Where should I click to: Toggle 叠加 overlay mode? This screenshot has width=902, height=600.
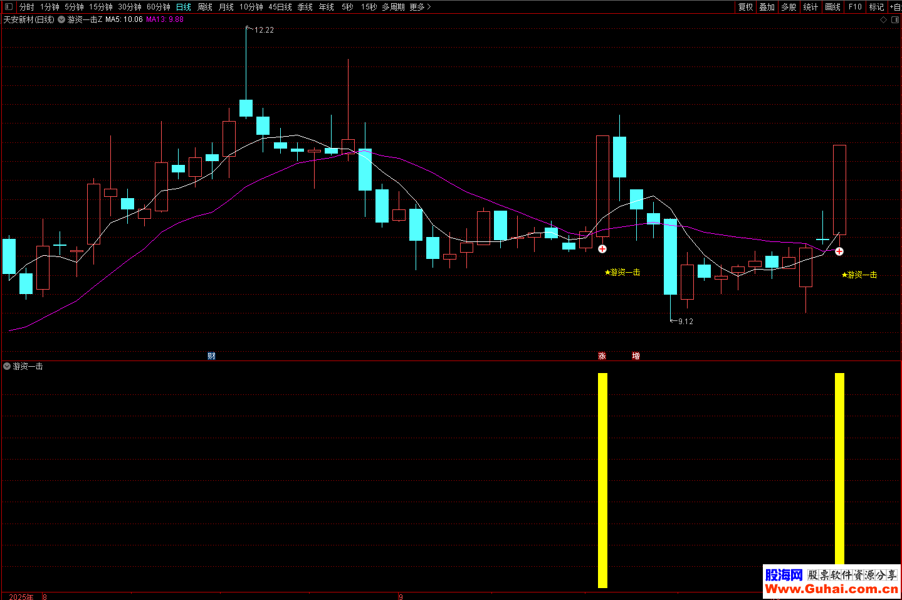(767, 7)
